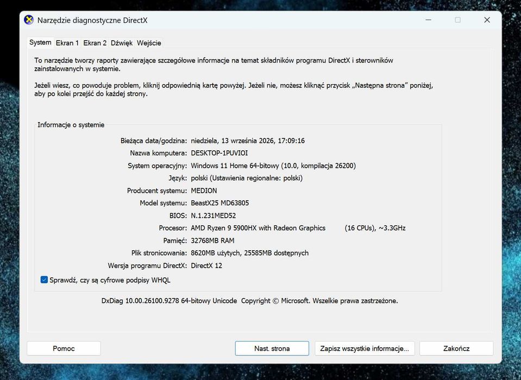Click Zapisz wszystkie informacje button
The image size is (521, 380).
[x=365, y=349]
